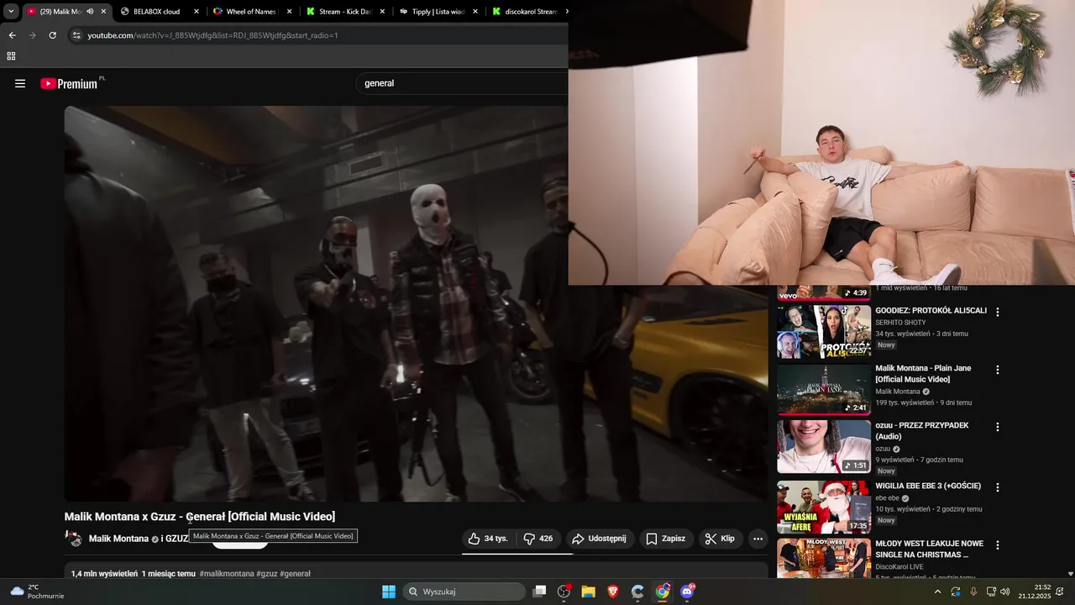View site information icon in address bar
1075x605 pixels.
(x=76, y=35)
